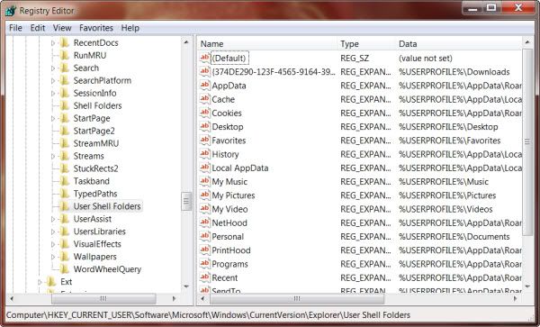Click the string icon beside PrintHood
Image resolution: width=540 pixels, height=327 pixels.
(x=204, y=250)
